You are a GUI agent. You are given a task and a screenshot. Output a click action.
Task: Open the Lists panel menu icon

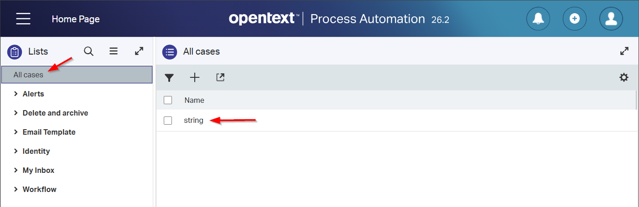pos(114,51)
